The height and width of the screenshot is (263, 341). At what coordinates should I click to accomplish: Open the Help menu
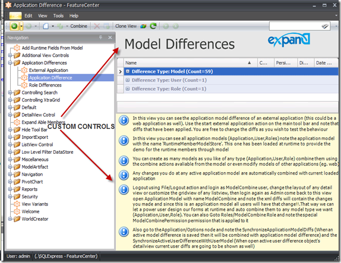point(74,15)
